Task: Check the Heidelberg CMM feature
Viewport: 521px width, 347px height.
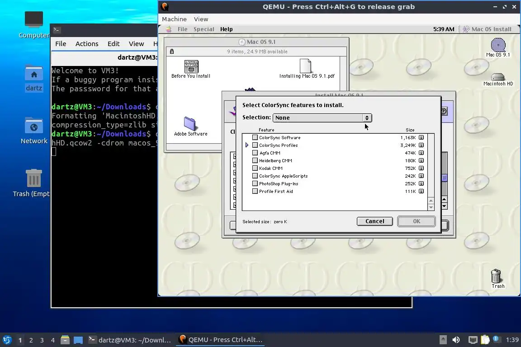Action: (x=255, y=160)
